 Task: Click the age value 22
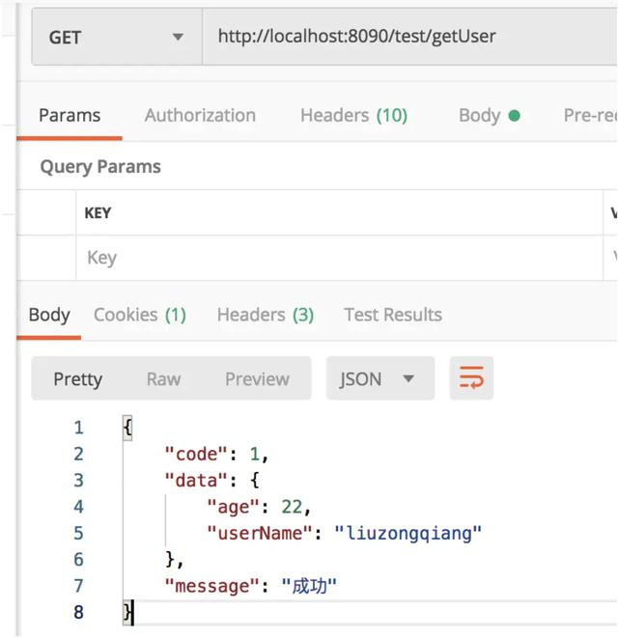click(x=292, y=507)
